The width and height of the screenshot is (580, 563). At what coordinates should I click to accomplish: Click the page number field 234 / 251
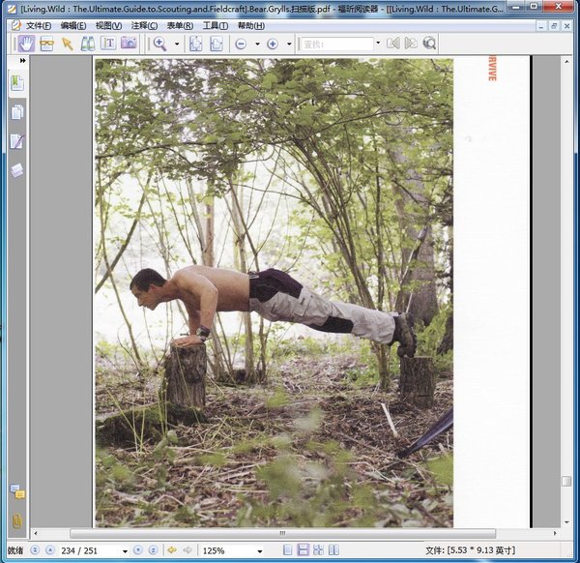(90, 550)
